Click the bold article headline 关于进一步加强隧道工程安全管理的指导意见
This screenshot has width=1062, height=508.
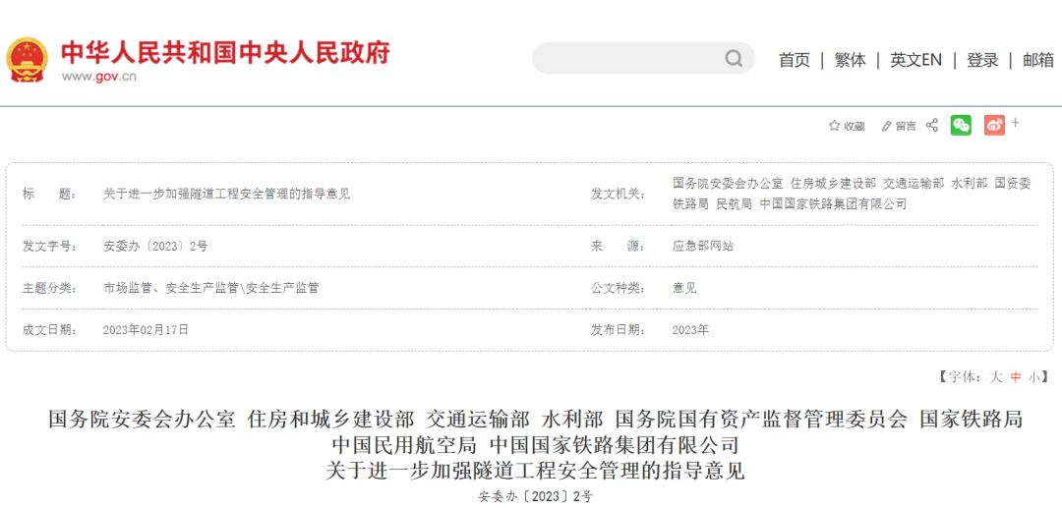point(535,471)
